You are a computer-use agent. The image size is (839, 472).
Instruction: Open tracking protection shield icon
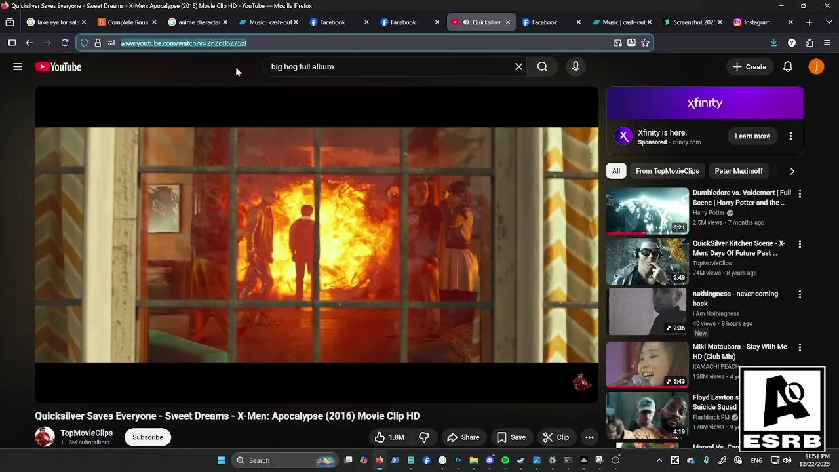tap(84, 43)
